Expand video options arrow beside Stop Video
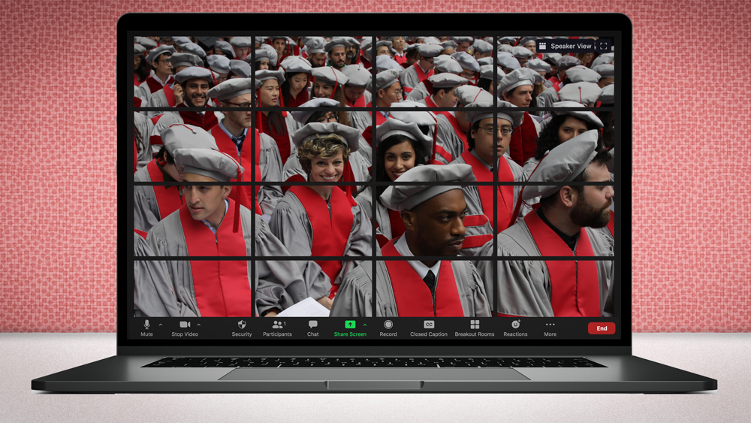This screenshot has width=751, height=423. click(199, 325)
